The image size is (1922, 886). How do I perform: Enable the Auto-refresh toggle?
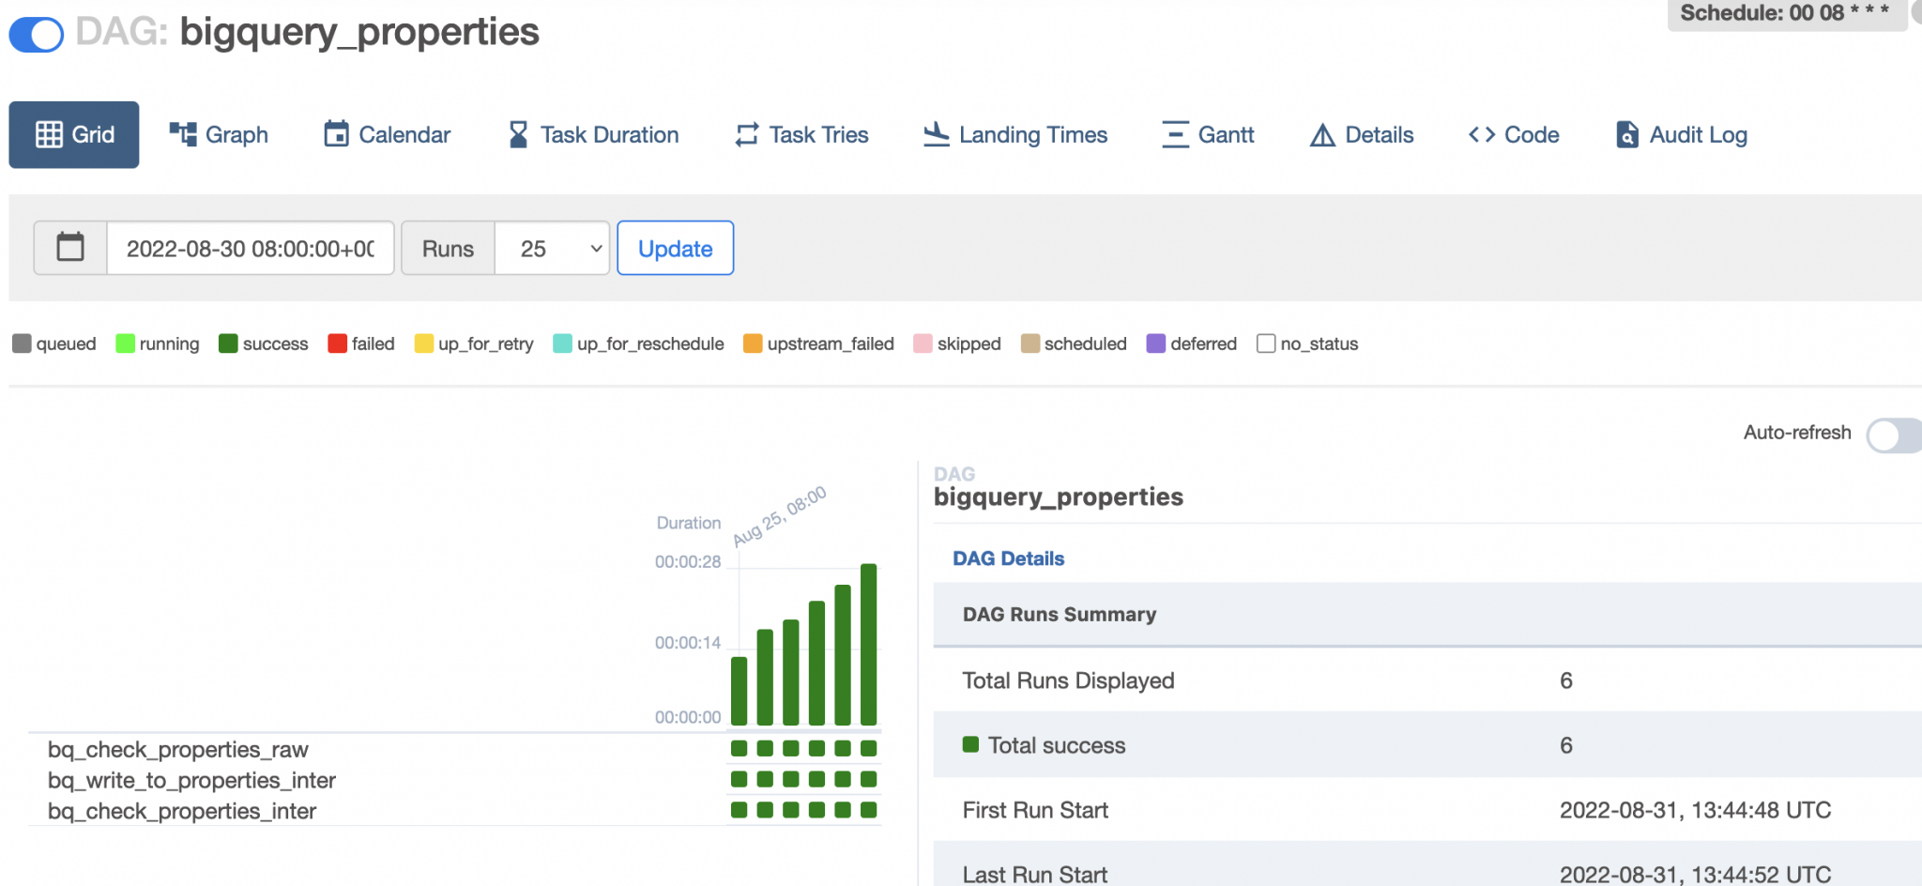[x=1892, y=435]
